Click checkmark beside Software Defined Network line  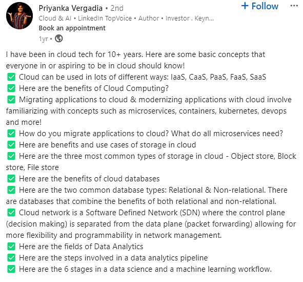[x=11, y=213]
